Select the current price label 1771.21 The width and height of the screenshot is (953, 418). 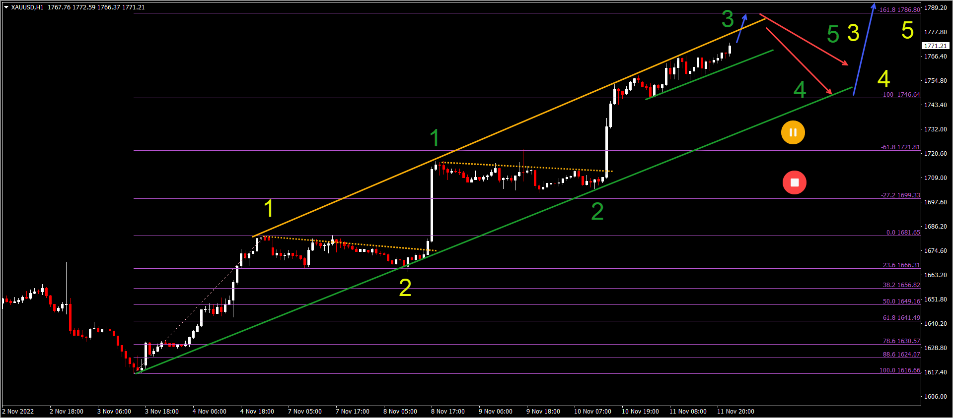pyautogui.click(x=936, y=46)
